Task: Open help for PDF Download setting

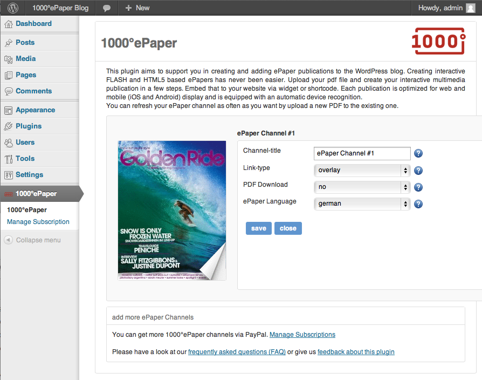Action: [418, 187]
